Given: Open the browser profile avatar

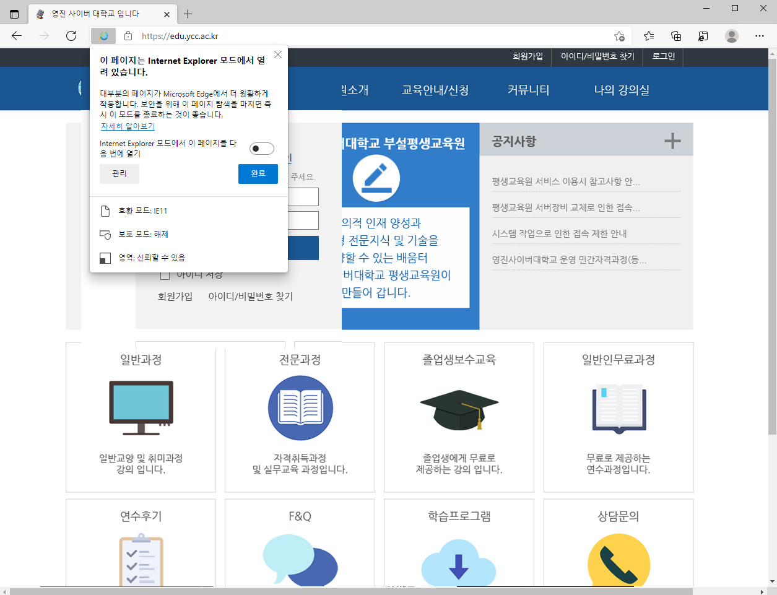Looking at the screenshot, I should pyautogui.click(x=732, y=36).
